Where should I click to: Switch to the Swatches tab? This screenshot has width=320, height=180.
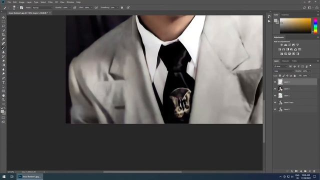click(285, 15)
